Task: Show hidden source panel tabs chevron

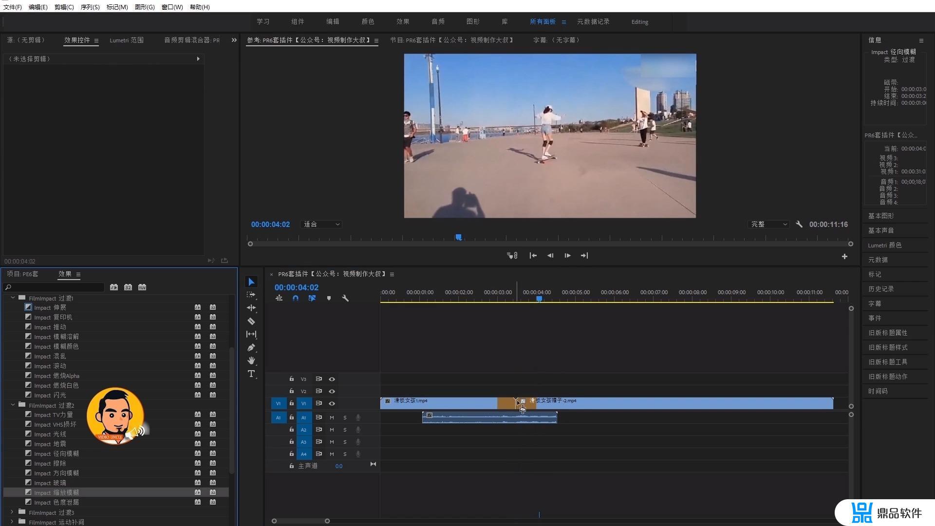Action: coord(234,40)
